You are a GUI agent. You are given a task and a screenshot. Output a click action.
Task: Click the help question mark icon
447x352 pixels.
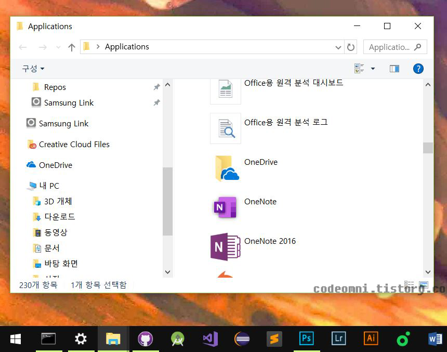pos(418,69)
